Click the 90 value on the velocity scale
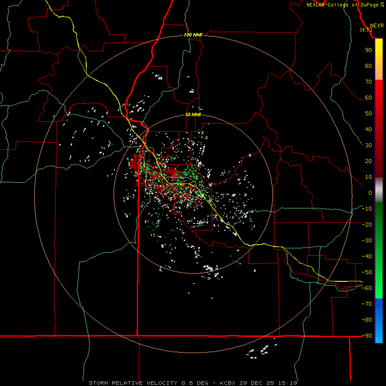 (368, 50)
